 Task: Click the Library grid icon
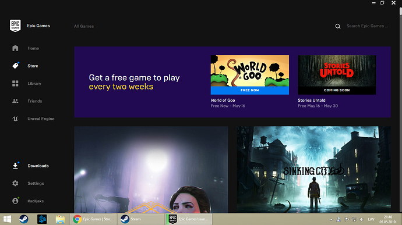(x=15, y=84)
